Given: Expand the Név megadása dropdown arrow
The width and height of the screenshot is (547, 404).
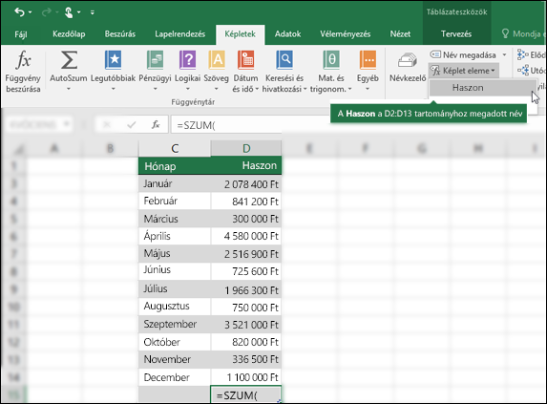Looking at the screenshot, I should (504, 55).
